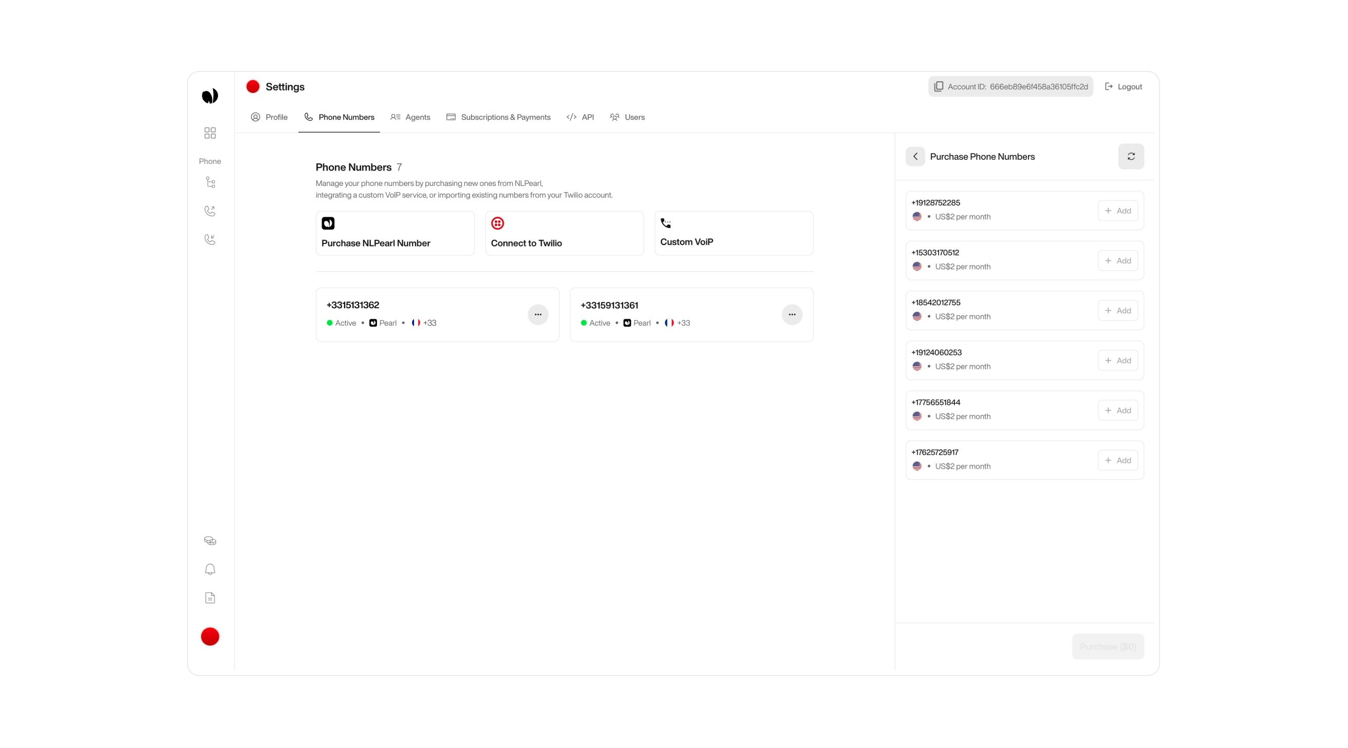Image resolution: width=1348 pixels, height=748 pixels.
Task: Copy the Account ID using the copy icon
Action: click(x=938, y=86)
